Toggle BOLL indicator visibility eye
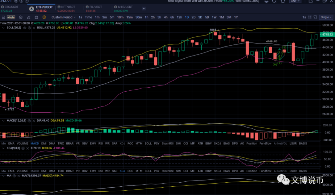The width and height of the screenshot is (335, 195). [x=24, y=28]
